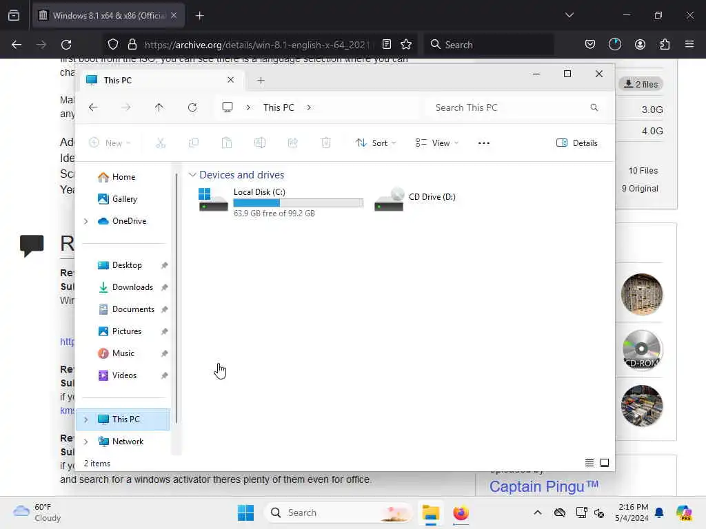Unpin Downloads from quick access
The height and width of the screenshot is (529, 706).
coord(164,287)
